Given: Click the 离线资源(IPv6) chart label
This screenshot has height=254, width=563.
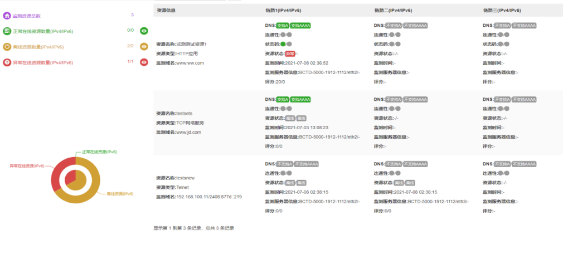Looking at the screenshot, I should coord(120,194).
